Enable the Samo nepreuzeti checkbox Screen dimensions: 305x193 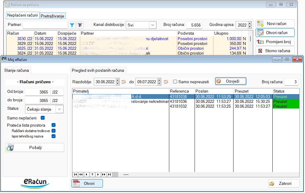click(x=175, y=82)
